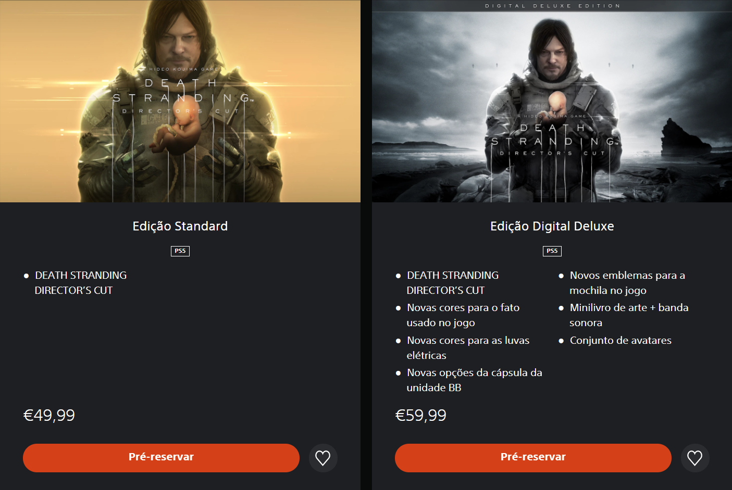Image resolution: width=732 pixels, height=490 pixels.
Task: Select the Edição Digital Deluxe title
Action: tap(552, 226)
